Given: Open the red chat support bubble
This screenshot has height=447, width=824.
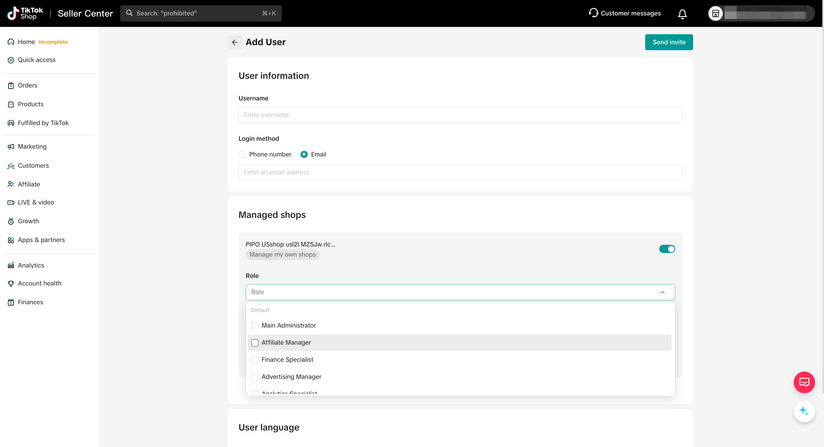Looking at the screenshot, I should tap(804, 382).
